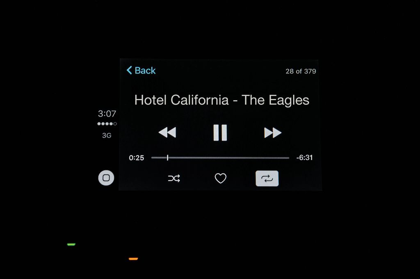The image size is (420, 279).
Task: Skip ahead with the fast-forward icon
Action: [x=273, y=133]
